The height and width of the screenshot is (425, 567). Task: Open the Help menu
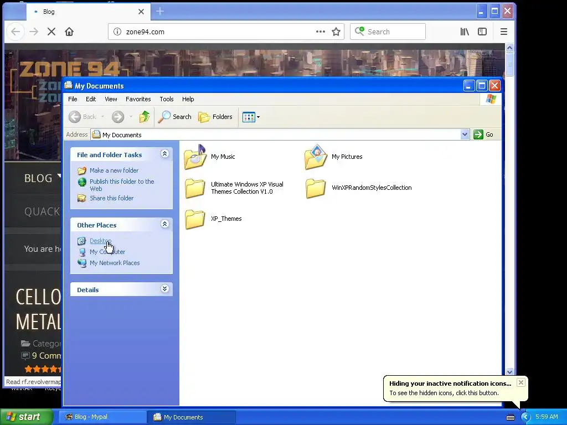188,99
